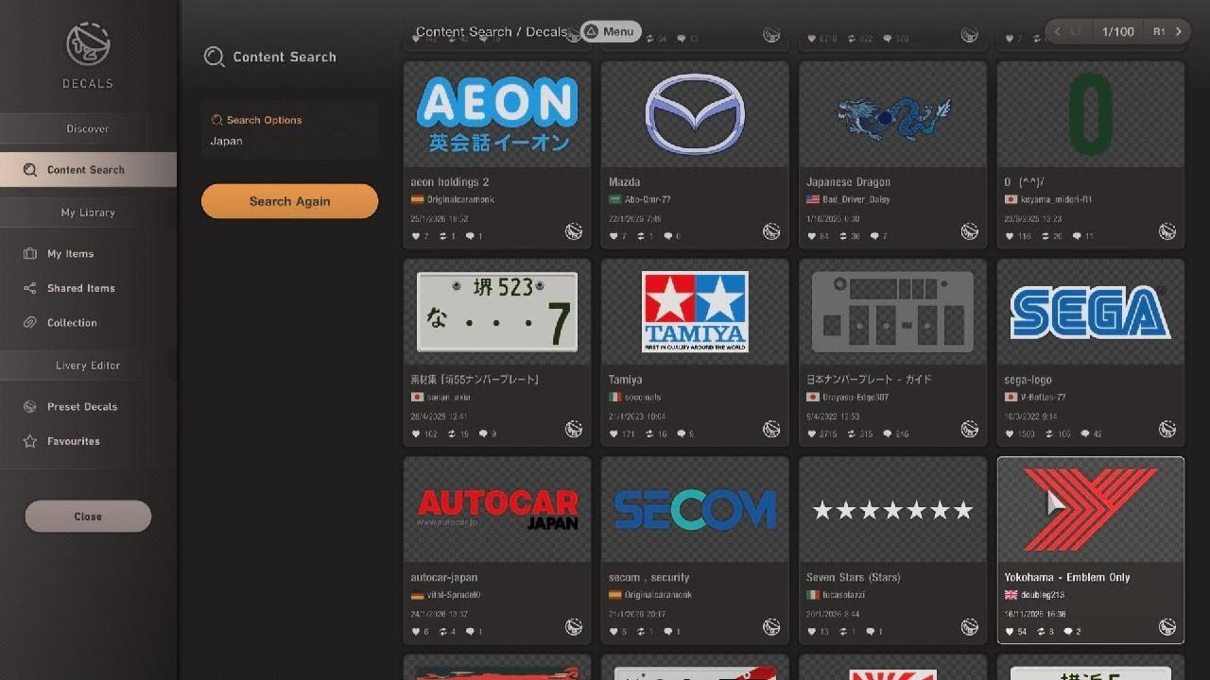Select the green 0 decal thumbnail
This screenshot has width=1210, height=680.
(1091, 114)
